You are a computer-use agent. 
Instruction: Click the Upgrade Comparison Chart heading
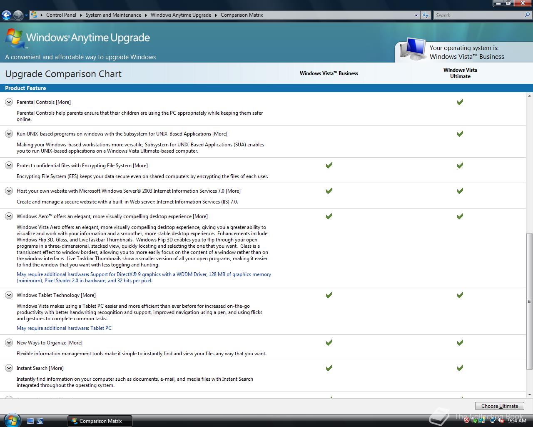63,74
